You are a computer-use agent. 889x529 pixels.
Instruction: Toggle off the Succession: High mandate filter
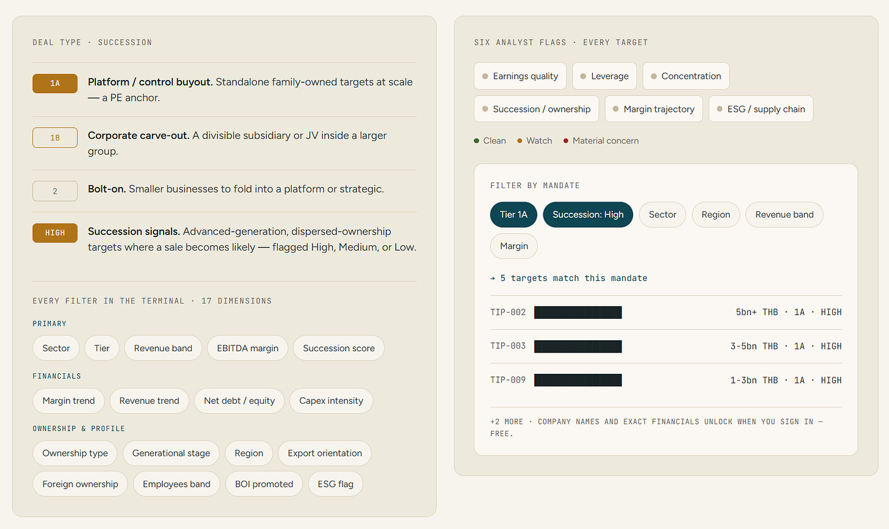(x=588, y=214)
